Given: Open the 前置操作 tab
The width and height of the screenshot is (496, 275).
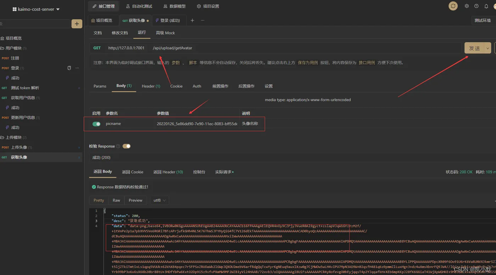Looking at the screenshot, I should coord(220,86).
